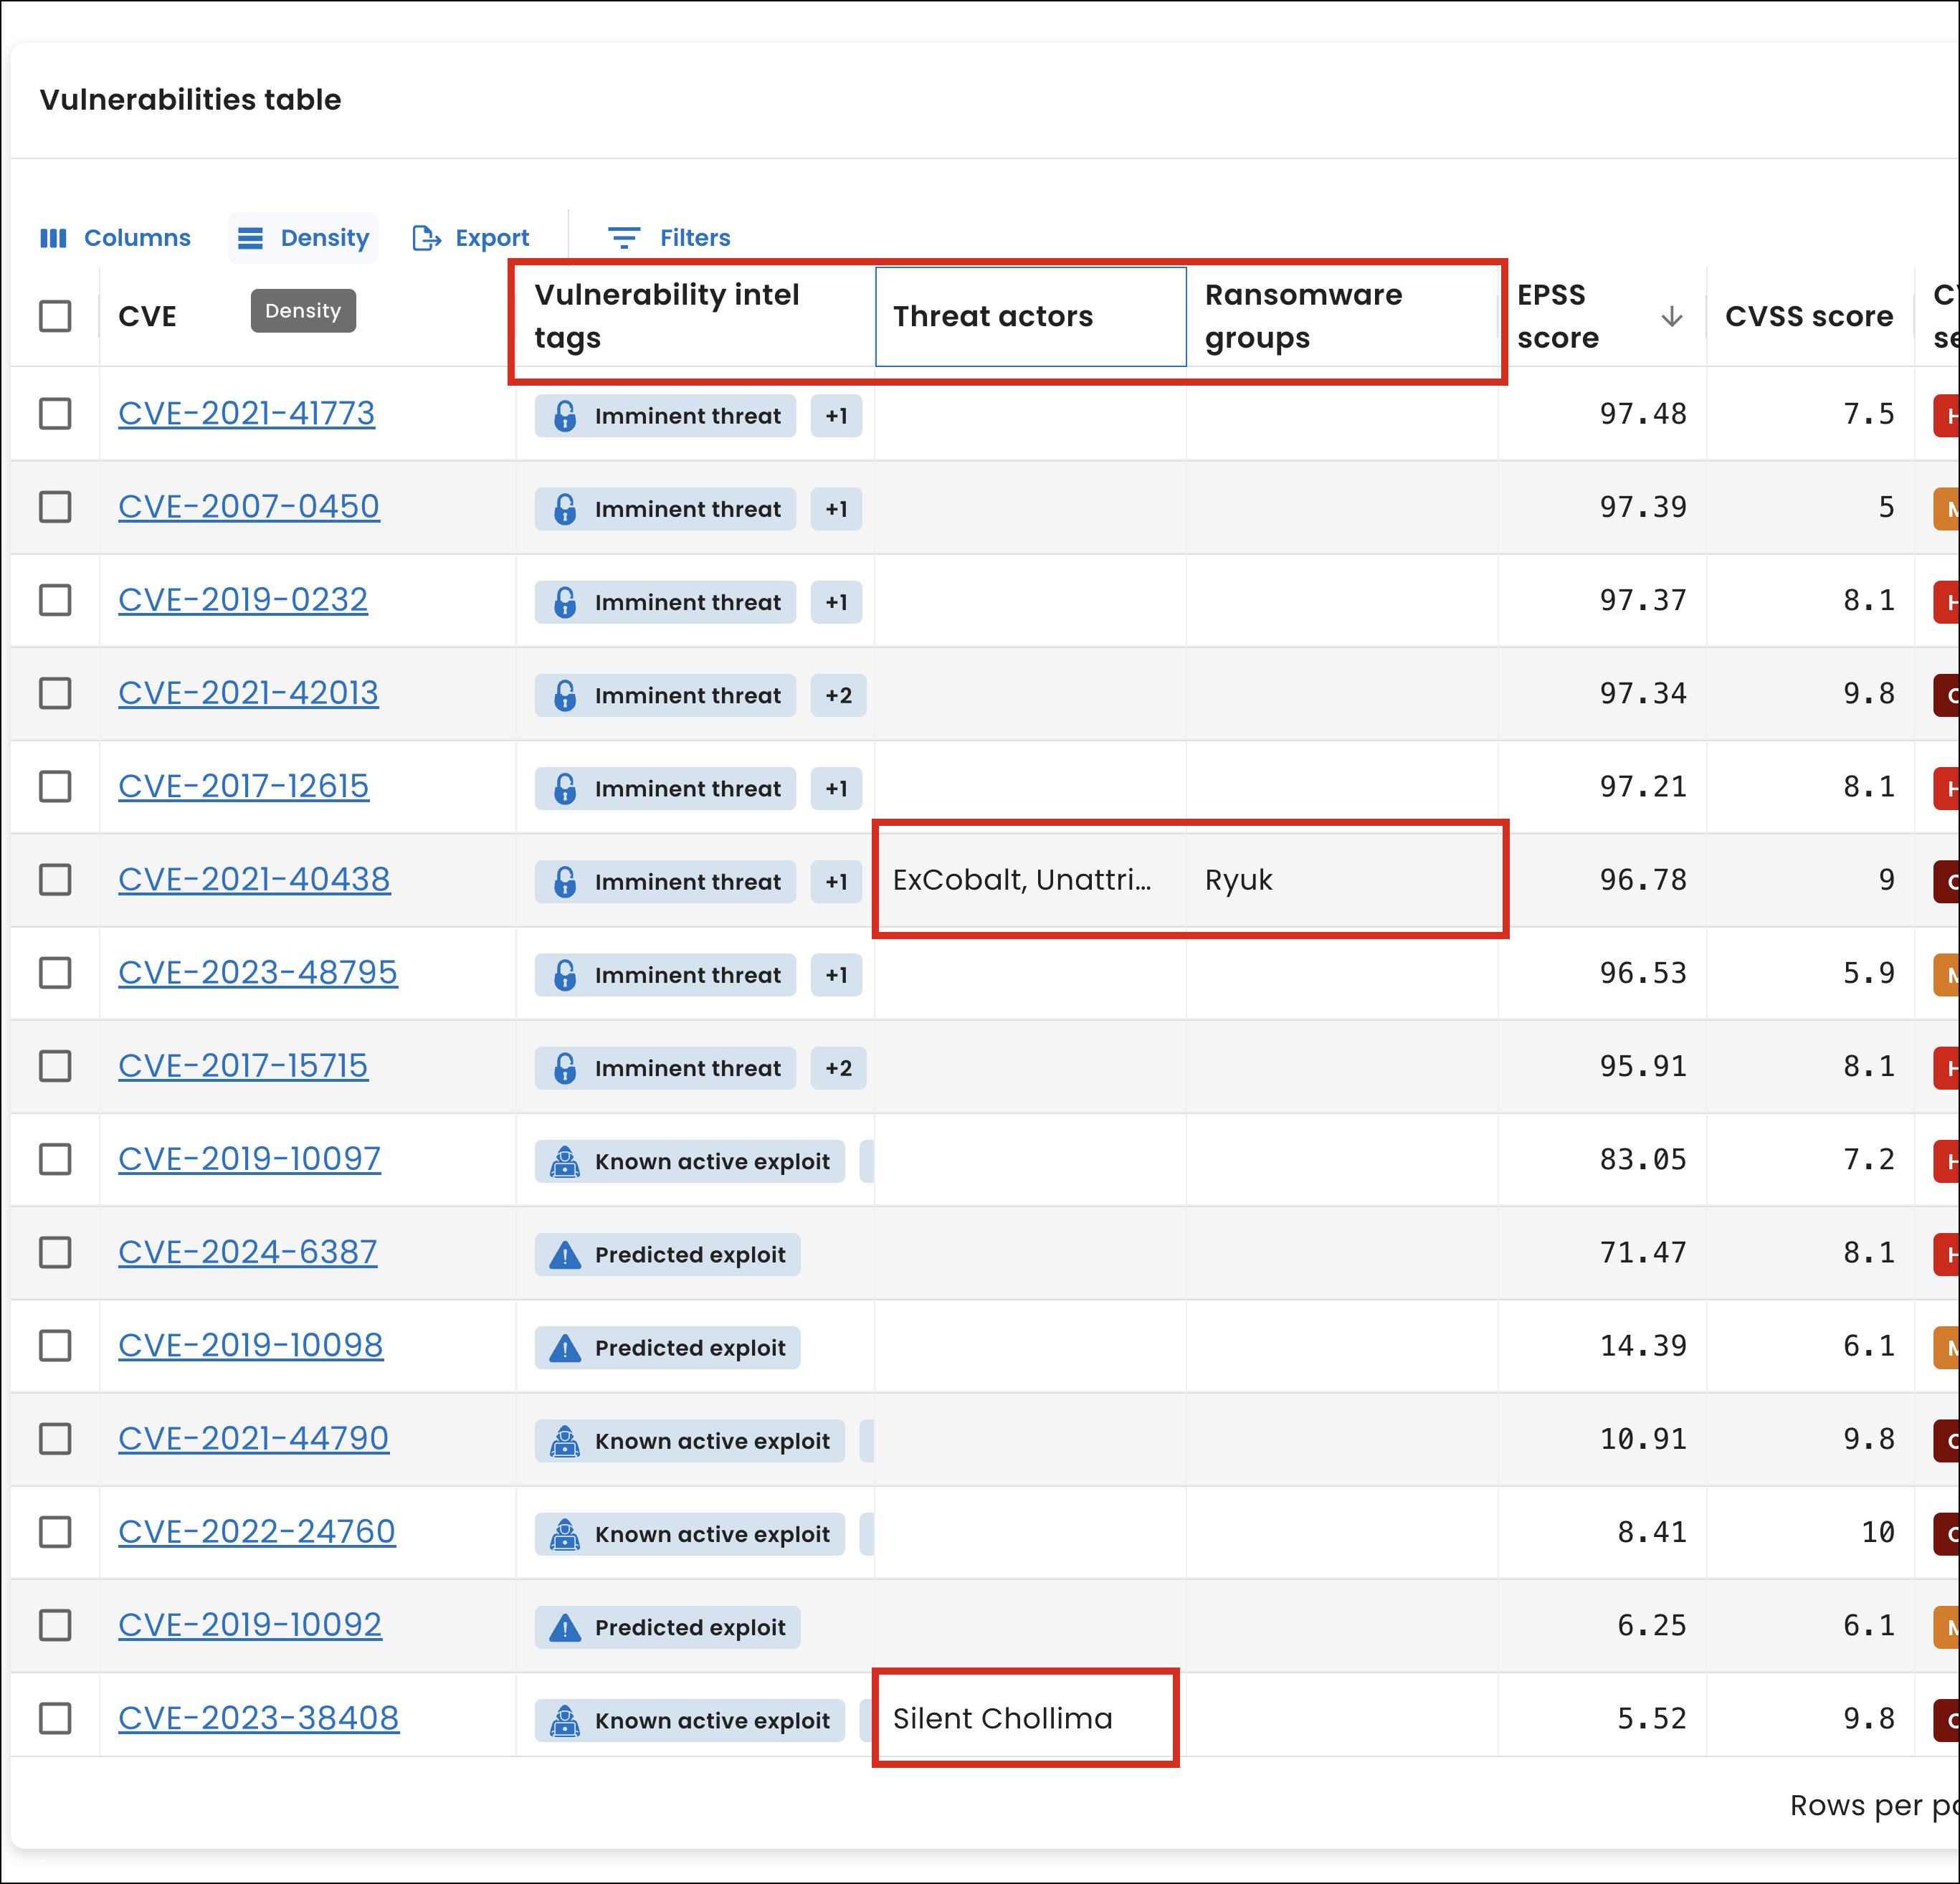Viewport: 1960px width, 1884px height.
Task: Open the Filters panel
Action: pos(669,238)
